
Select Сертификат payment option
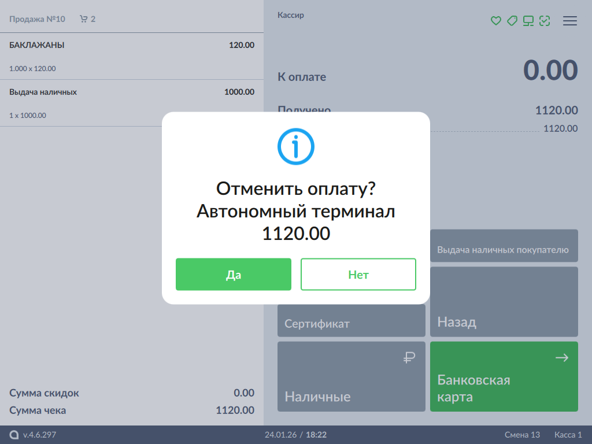351,321
